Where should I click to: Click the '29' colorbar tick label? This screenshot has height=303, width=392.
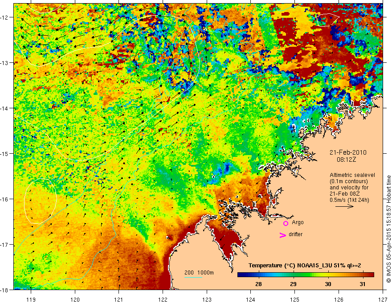[x=293, y=284]
